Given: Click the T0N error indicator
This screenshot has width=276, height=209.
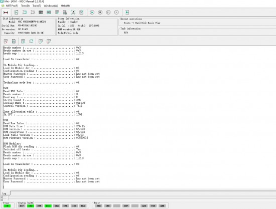Looking at the screenshot, I should 153,206.
